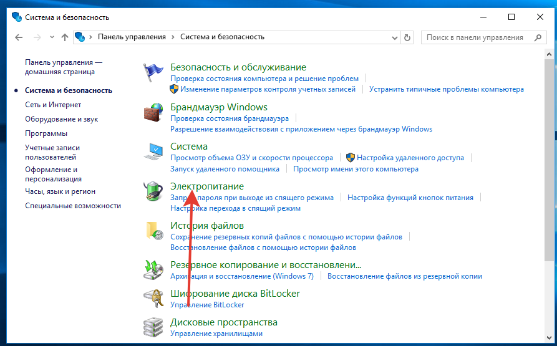Click Изменение параметров контроля учетных записей
Screen dimensions: 557x346
click(x=268, y=89)
